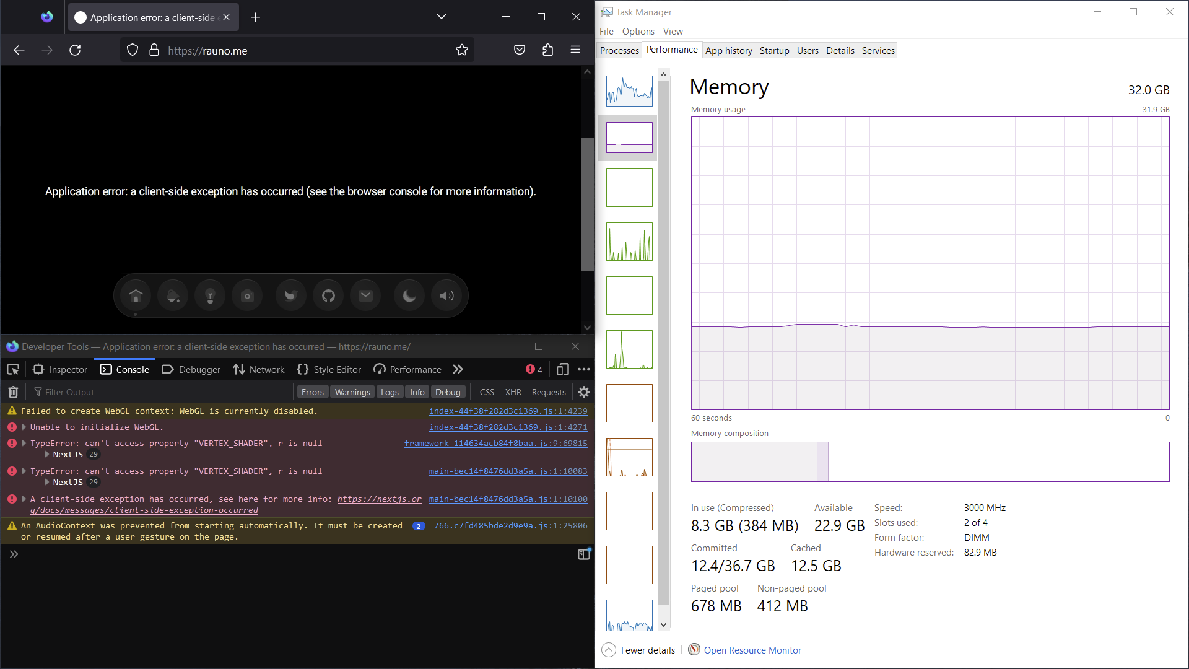
Task: Clear the console output with trash icon
Action: click(x=13, y=391)
